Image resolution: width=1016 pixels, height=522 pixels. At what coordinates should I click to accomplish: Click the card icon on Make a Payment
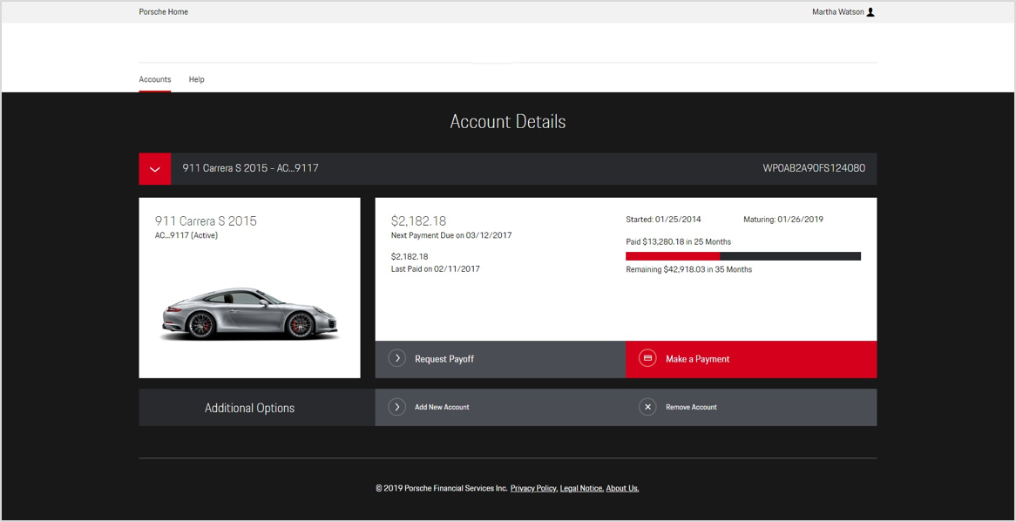click(x=647, y=358)
